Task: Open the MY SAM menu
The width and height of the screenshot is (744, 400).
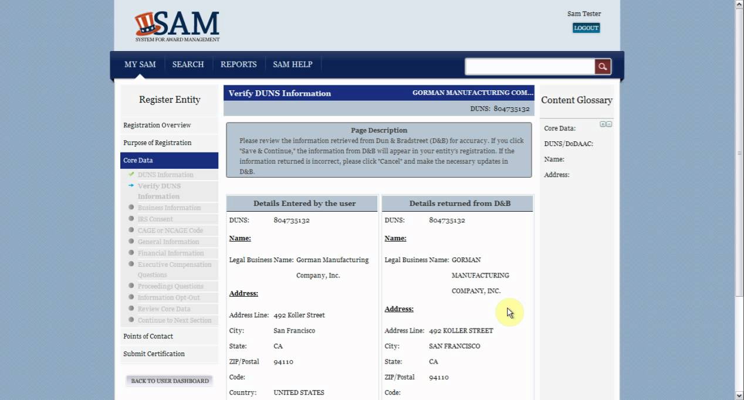Action: (x=140, y=65)
